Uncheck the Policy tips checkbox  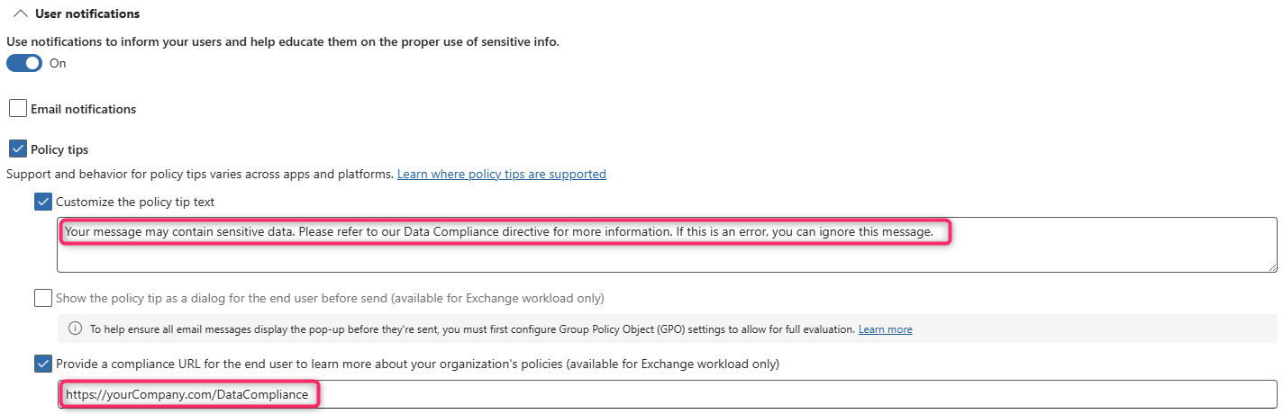coord(18,149)
